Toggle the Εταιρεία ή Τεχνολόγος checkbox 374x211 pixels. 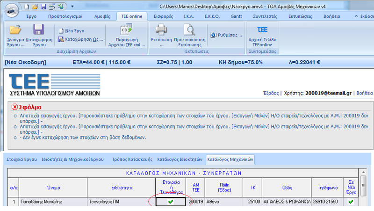tap(171, 202)
